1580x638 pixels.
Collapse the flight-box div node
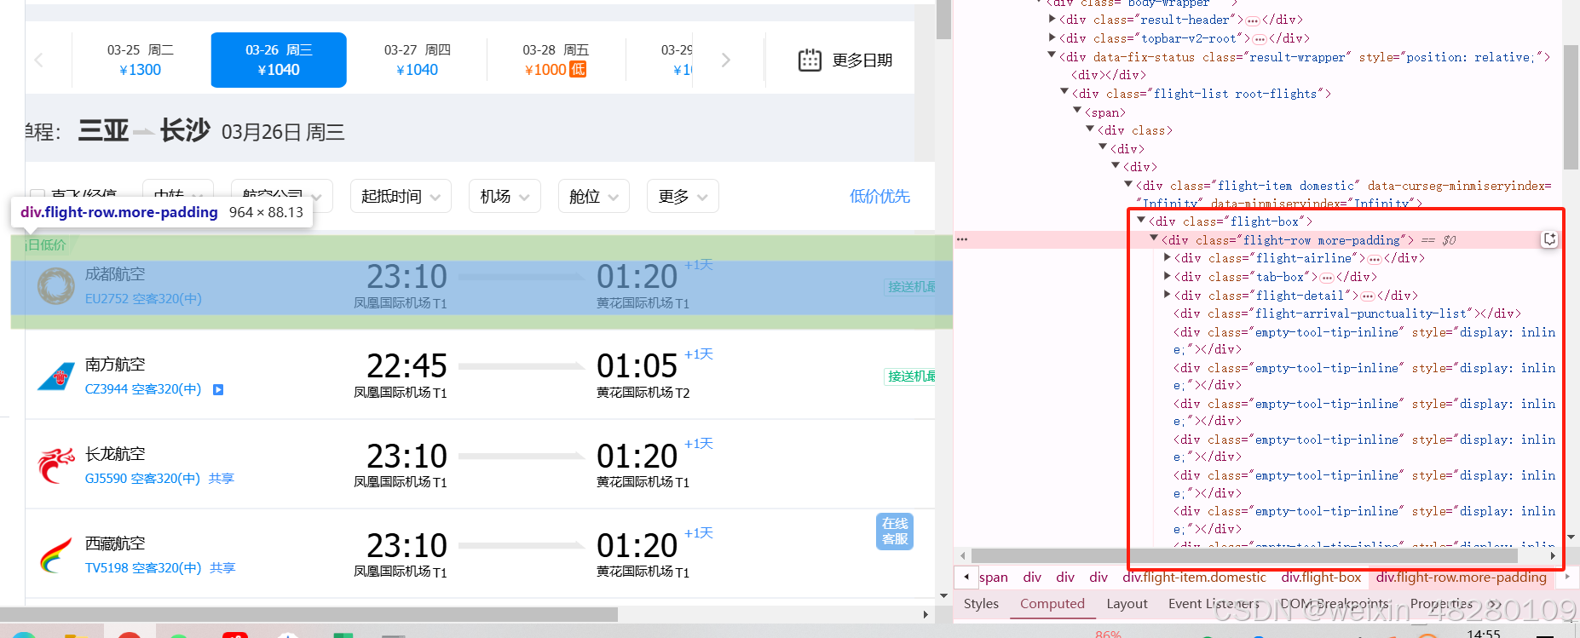tap(1142, 221)
